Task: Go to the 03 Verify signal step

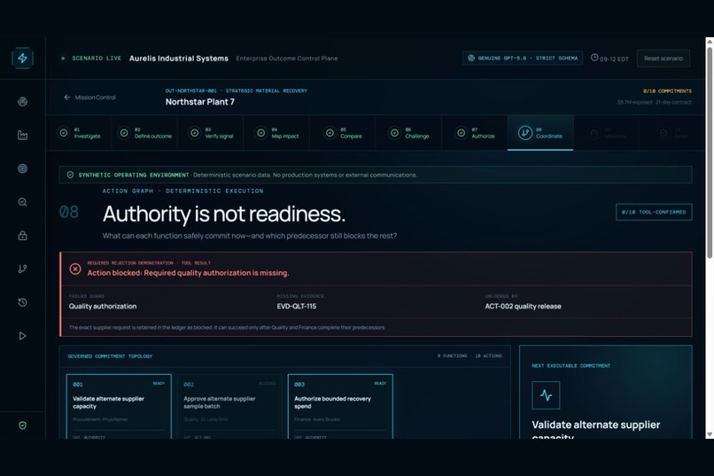Action: pyautogui.click(x=210, y=133)
